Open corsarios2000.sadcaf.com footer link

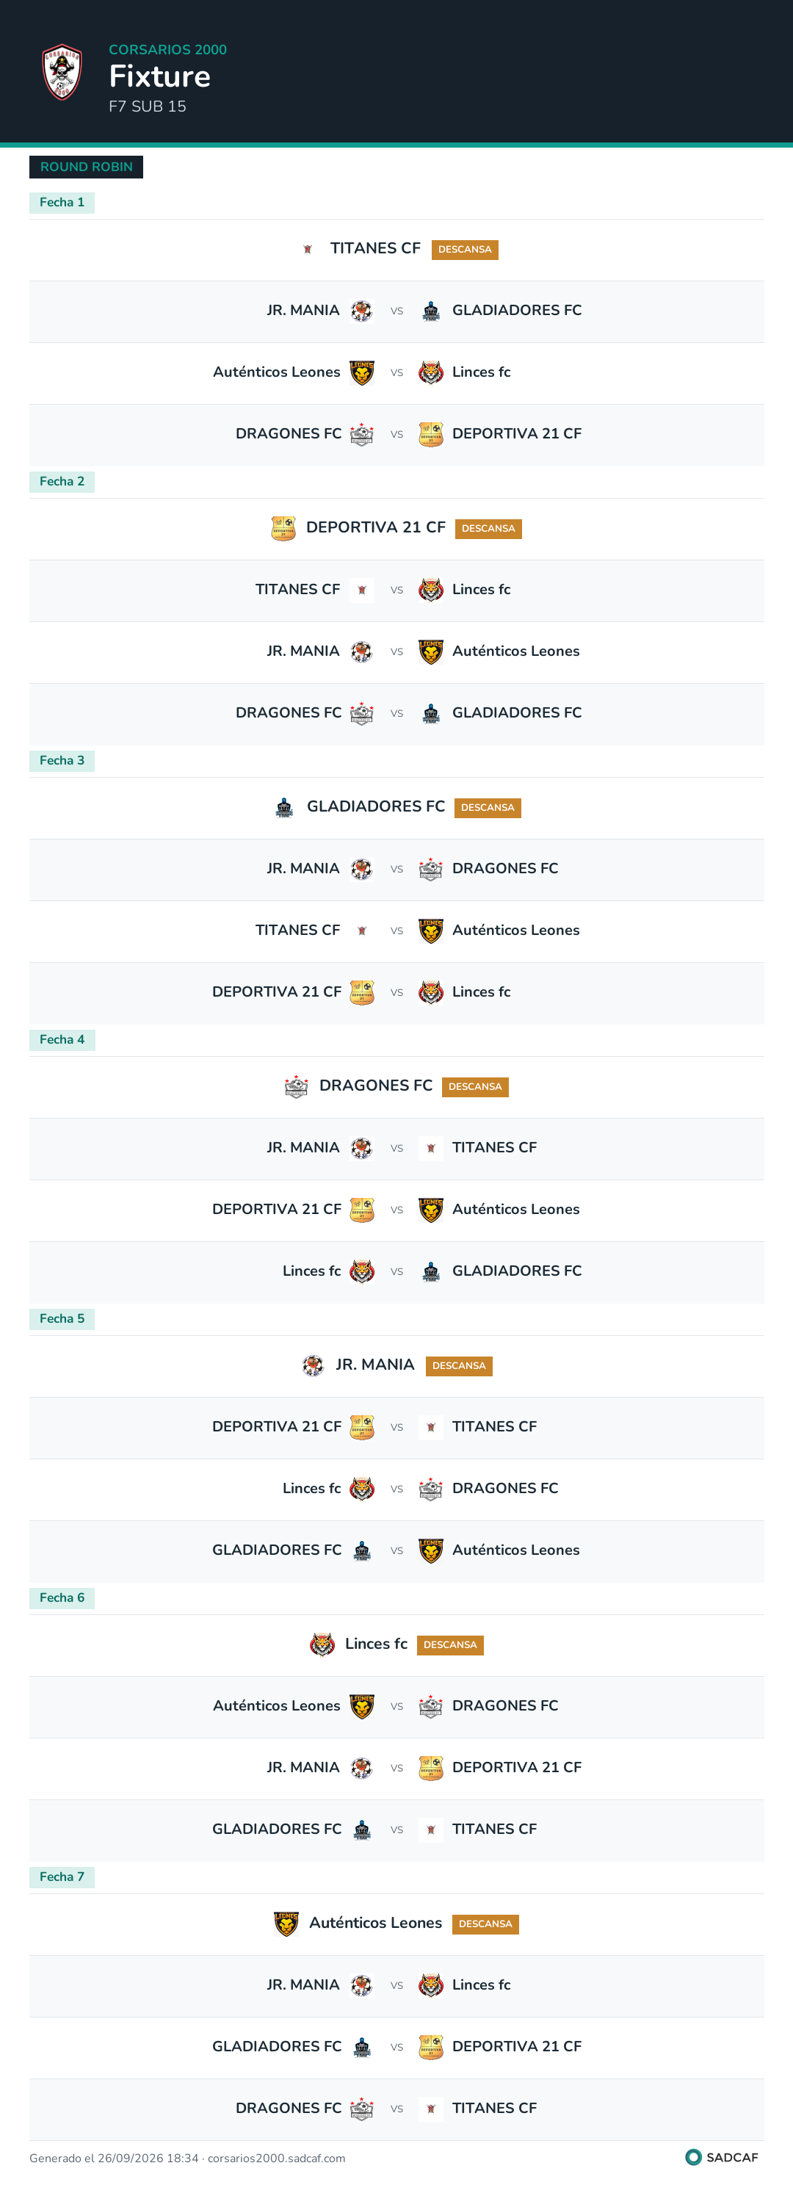click(x=276, y=2159)
